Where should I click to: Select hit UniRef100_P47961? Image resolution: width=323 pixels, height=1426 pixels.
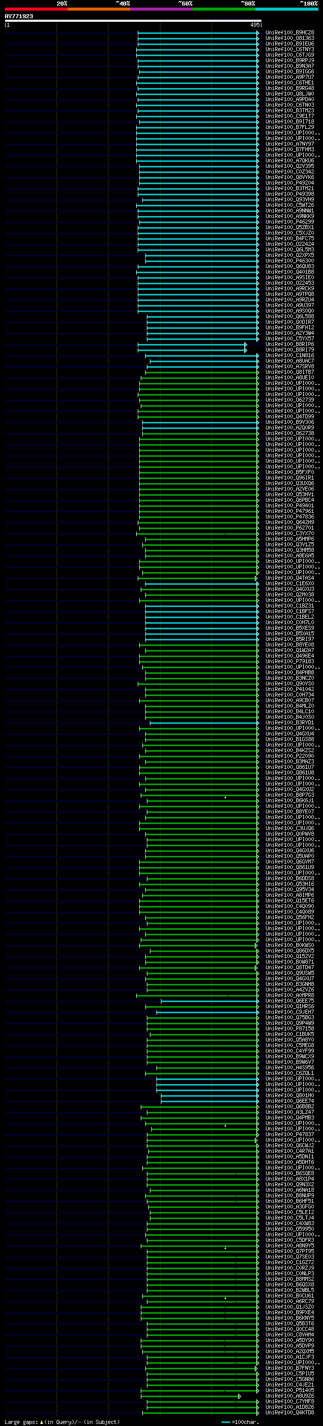click(290, 511)
